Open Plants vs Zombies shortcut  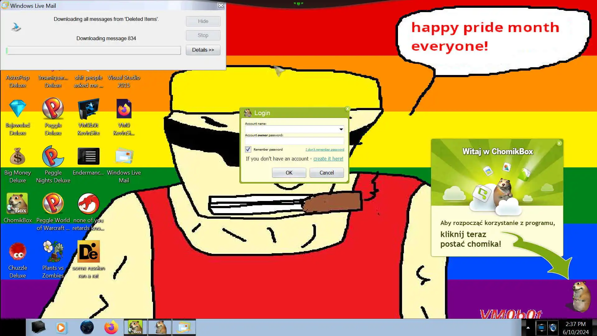(x=53, y=251)
